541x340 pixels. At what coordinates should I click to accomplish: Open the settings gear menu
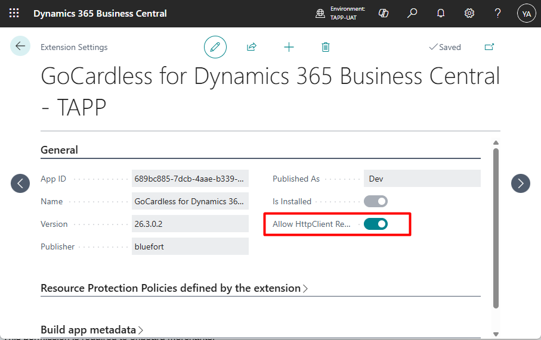(469, 14)
